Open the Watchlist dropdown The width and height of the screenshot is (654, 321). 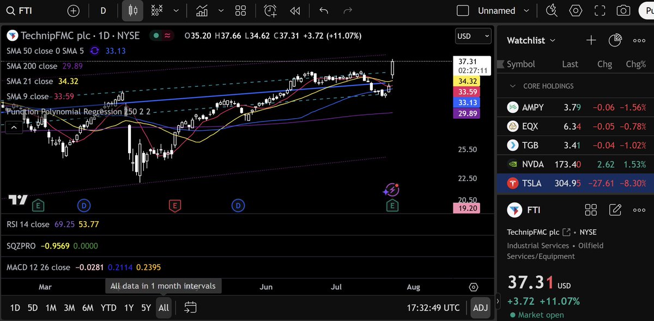point(531,40)
